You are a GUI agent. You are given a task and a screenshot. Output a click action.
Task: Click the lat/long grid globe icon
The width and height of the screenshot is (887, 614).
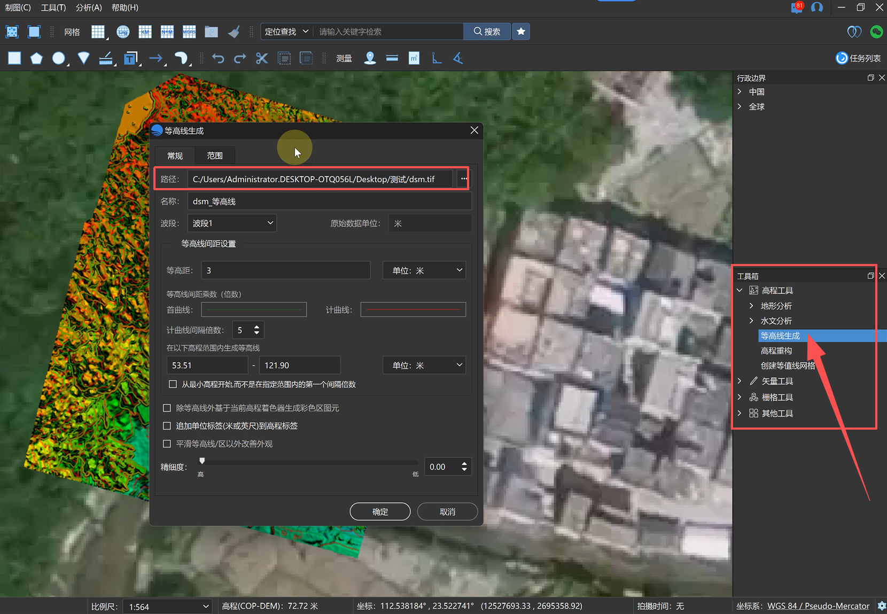[123, 32]
